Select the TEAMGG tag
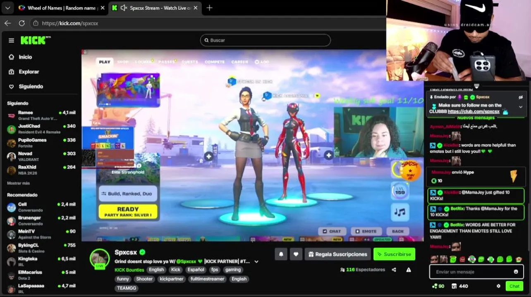This screenshot has width=531, height=297. (x=127, y=288)
